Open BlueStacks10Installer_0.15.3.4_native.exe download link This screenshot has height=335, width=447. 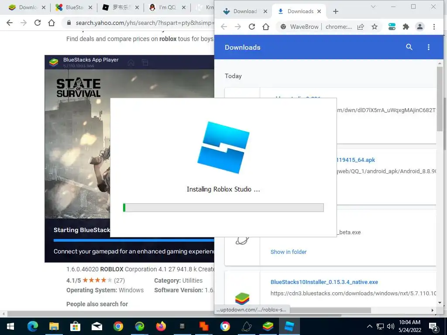(x=324, y=282)
